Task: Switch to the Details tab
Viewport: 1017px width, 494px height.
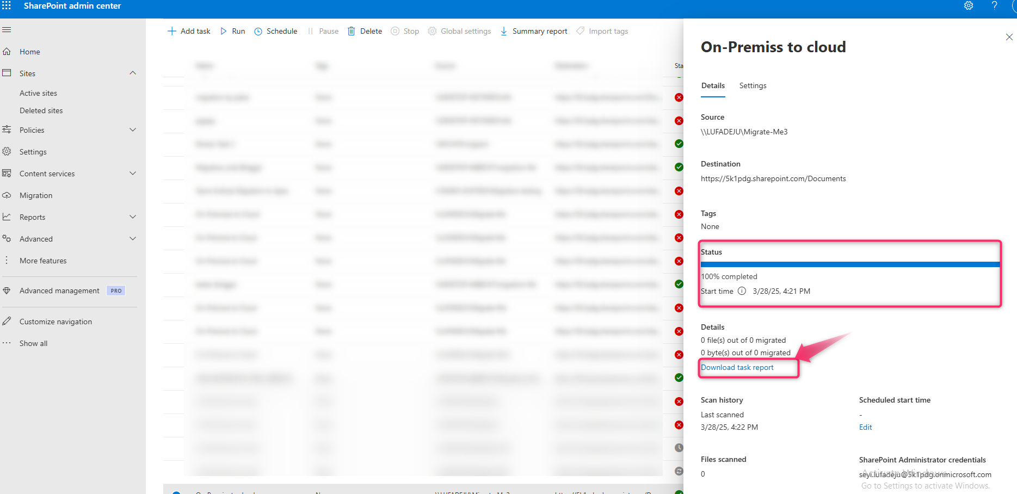Action: [x=713, y=85]
